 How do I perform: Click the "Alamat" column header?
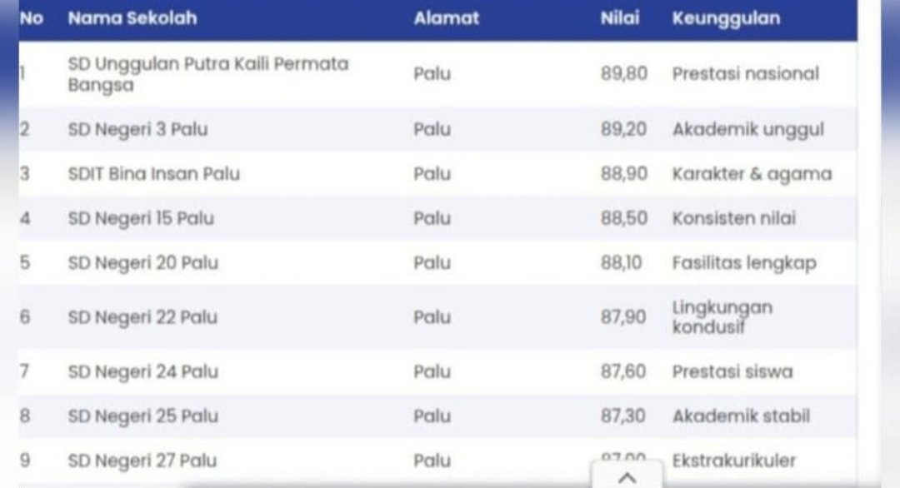447,18
